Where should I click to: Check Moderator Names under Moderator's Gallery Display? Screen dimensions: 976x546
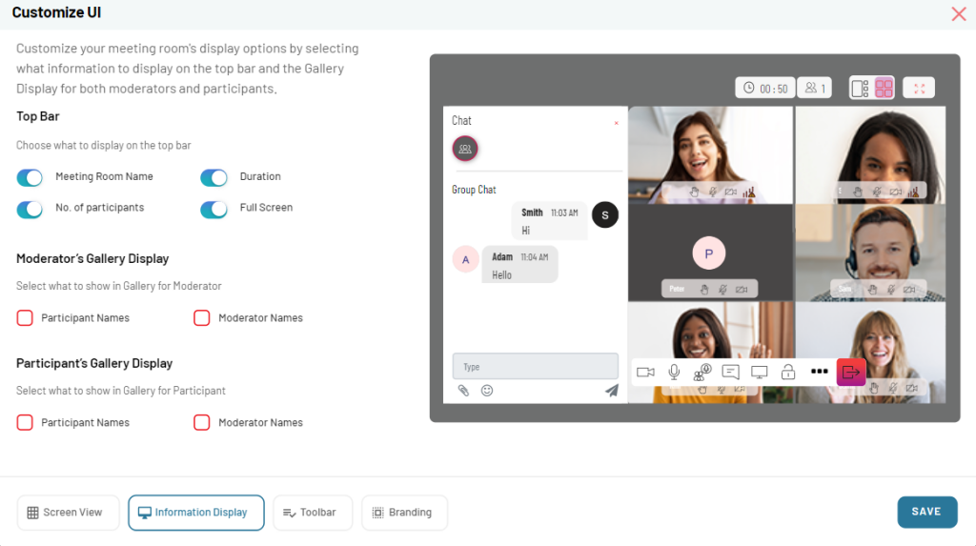(202, 317)
